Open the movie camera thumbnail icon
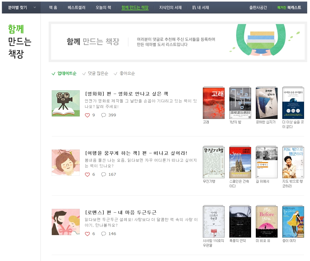The width and height of the screenshot is (310, 261). point(66,103)
